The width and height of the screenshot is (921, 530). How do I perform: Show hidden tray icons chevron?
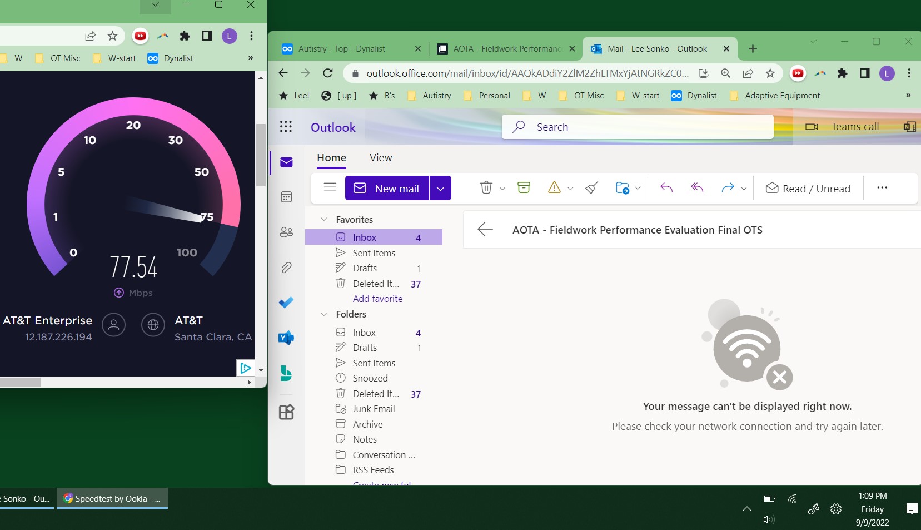click(747, 508)
